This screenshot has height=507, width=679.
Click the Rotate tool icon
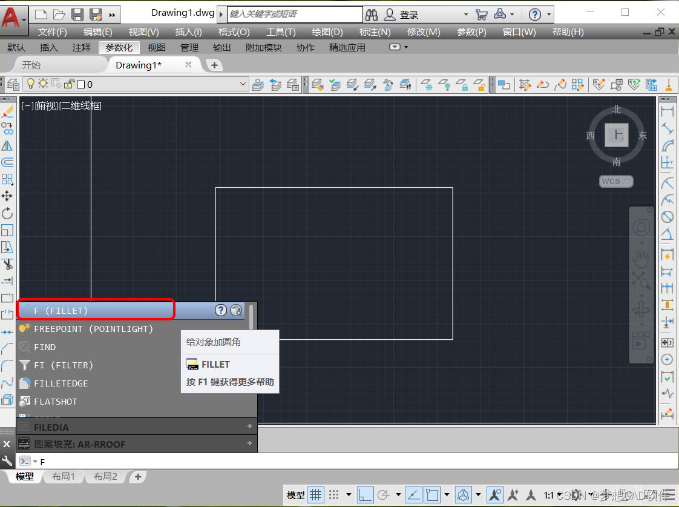8,213
